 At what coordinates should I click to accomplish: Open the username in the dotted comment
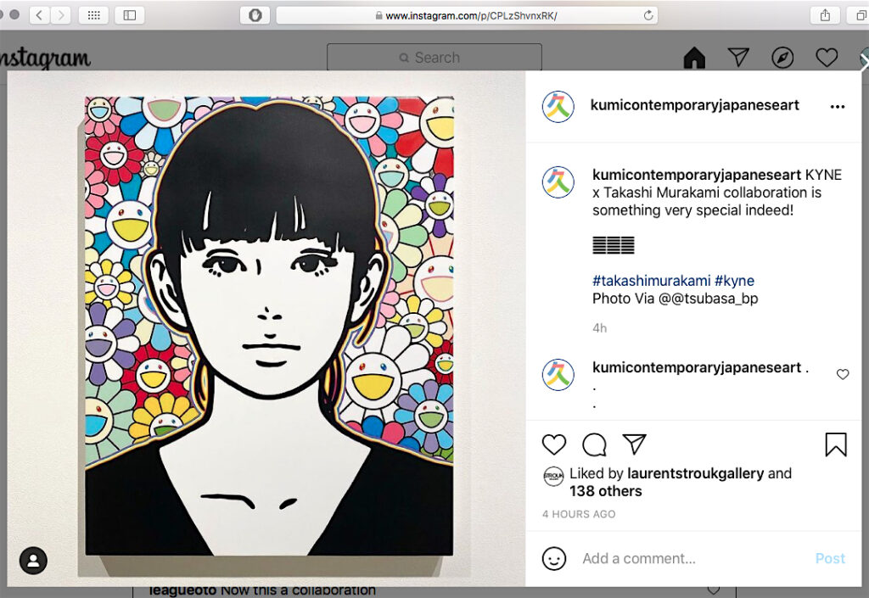pyautogui.click(x=697, y=367)
